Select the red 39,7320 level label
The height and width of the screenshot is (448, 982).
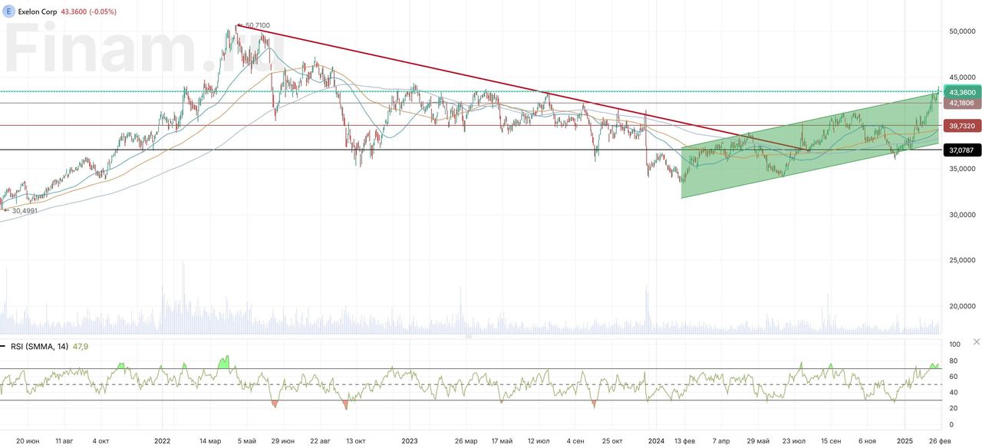pos(961,126)
